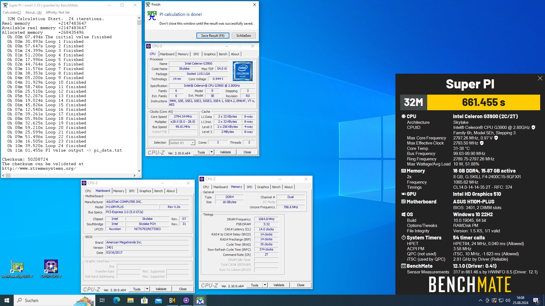
Task: Click the Schließen button
Action: tap(244, 36)
